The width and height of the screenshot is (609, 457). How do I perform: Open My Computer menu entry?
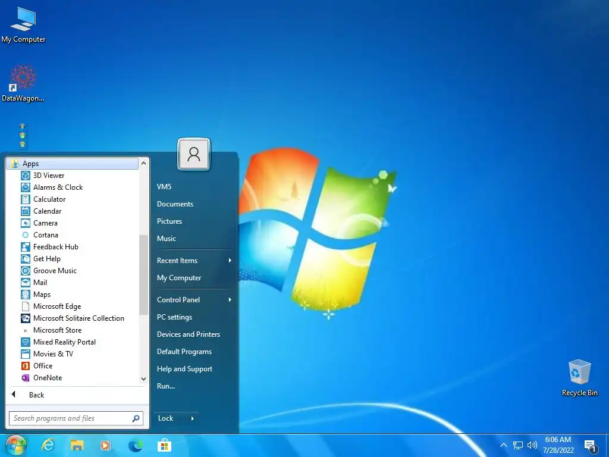(x=179, y=278)
